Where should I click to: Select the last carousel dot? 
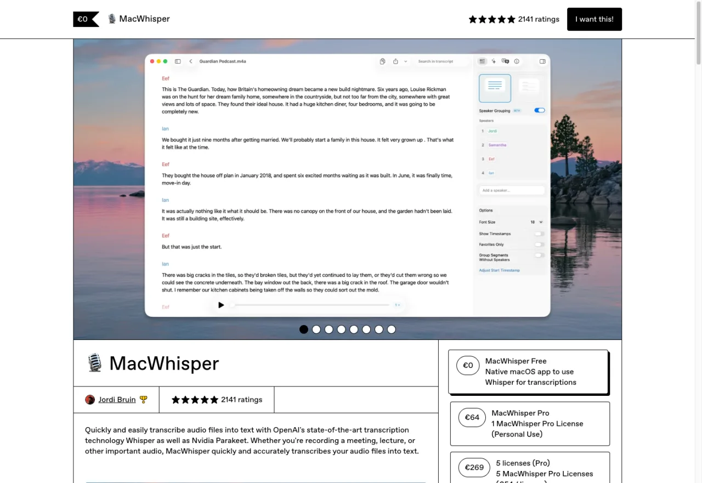click(392, 329)
